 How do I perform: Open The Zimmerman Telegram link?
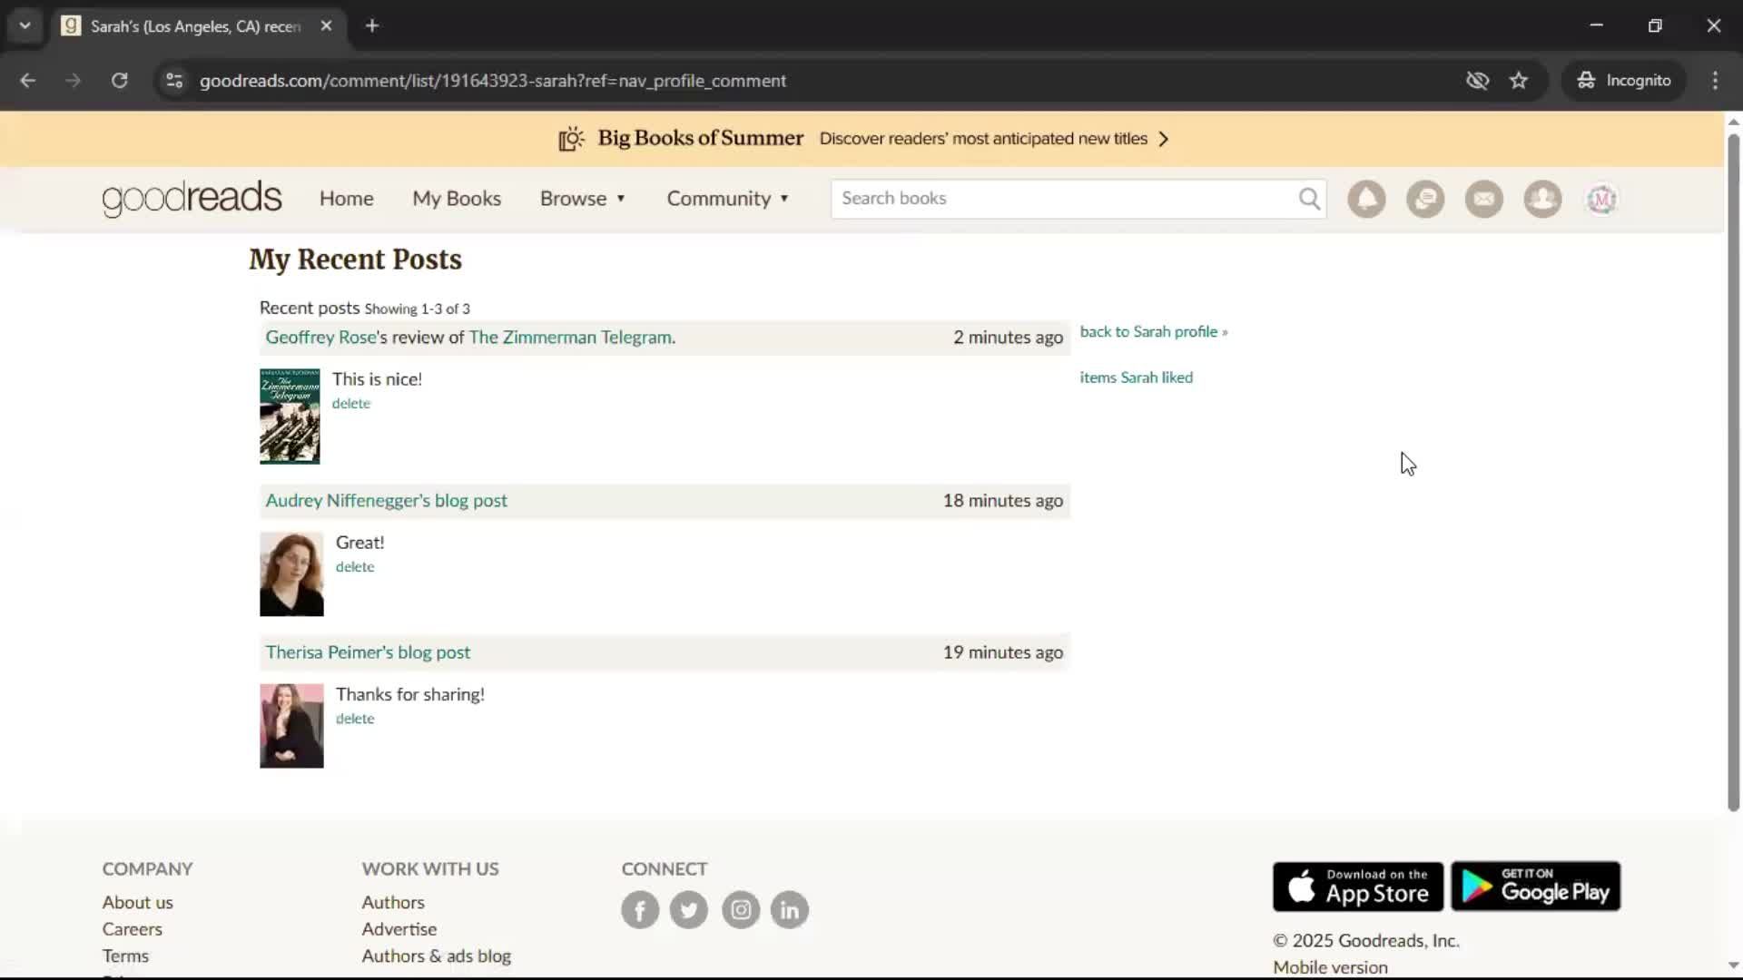pyautogui.click(x=570, y=337)
